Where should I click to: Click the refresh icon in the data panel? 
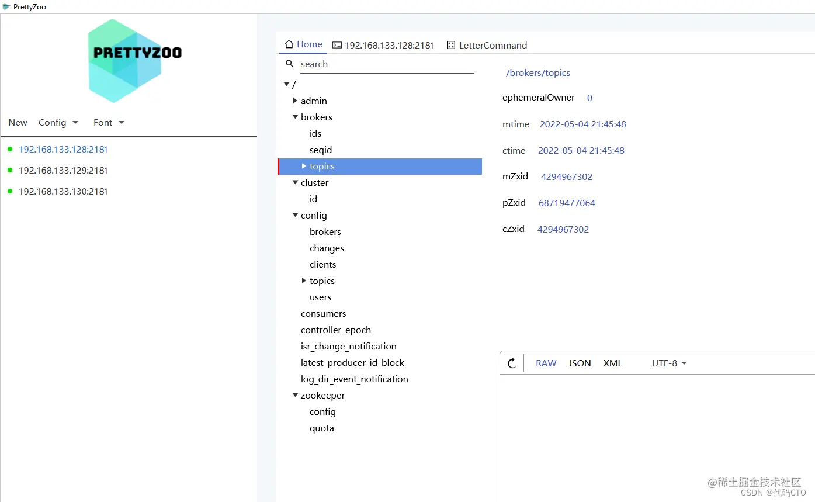point(512,363)
